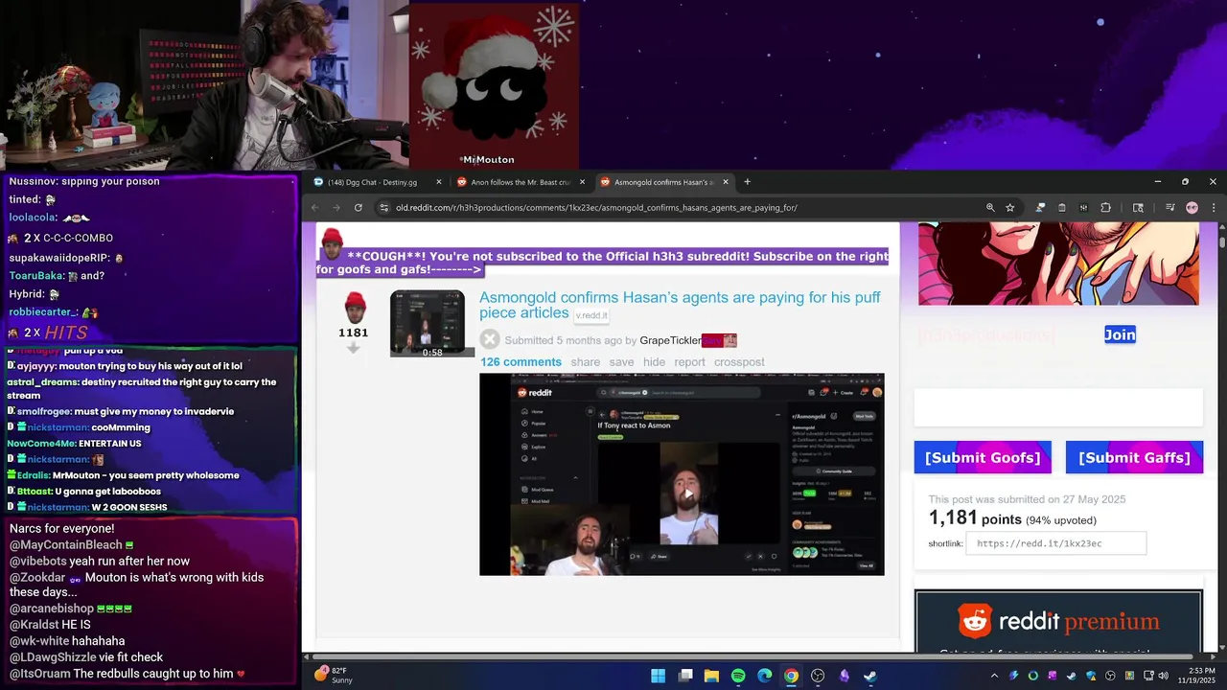
Task: Open Task View on taskbar
Action: [x=685, y=676]
